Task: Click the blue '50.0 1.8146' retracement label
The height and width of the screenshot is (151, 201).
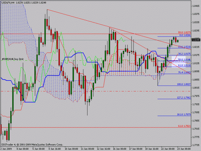Action: [x=184, y=60]
